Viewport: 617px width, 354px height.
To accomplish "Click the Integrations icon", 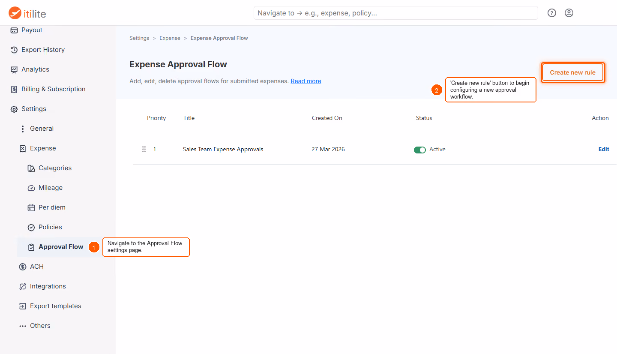I will pyautogui.click(x=23, y=286).
